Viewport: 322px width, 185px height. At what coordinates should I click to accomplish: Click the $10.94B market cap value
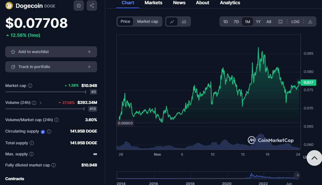(89, 86)
